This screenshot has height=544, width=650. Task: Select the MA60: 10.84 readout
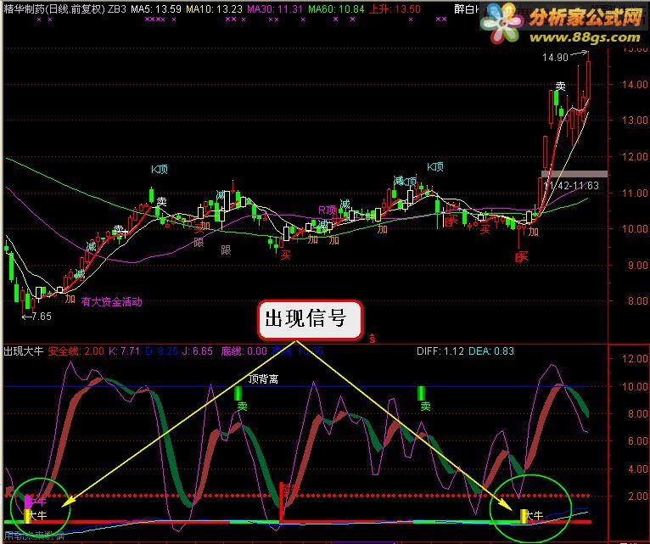tap(337, 8)
